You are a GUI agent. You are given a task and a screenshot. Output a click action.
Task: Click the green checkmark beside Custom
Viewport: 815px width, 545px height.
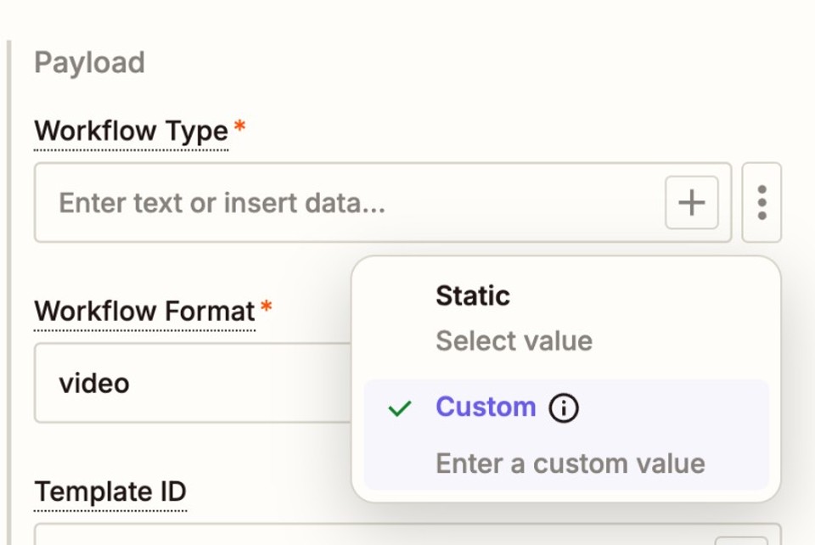click(x=400, y=408)
